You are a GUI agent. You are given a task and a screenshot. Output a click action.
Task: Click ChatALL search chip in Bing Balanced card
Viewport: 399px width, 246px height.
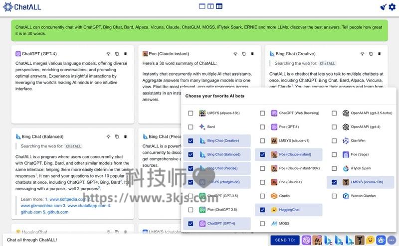click(73, 146)
